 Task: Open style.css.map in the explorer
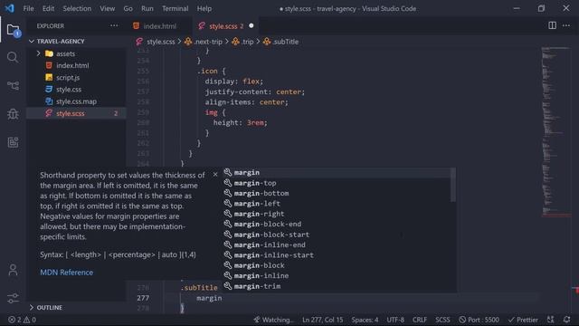click(76, 101)
